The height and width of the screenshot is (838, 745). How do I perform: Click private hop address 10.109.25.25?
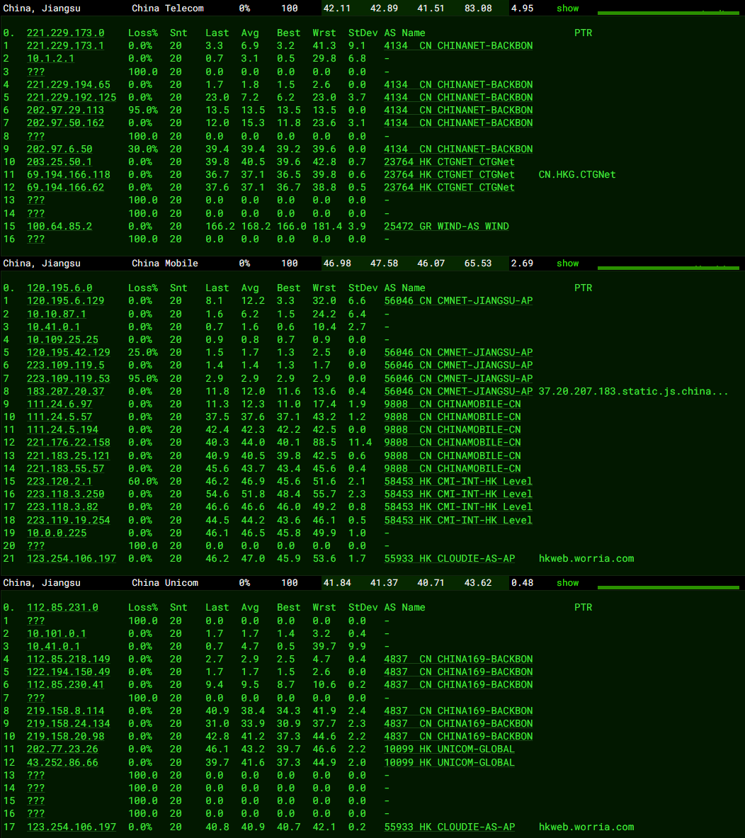(x=62, y=340)
